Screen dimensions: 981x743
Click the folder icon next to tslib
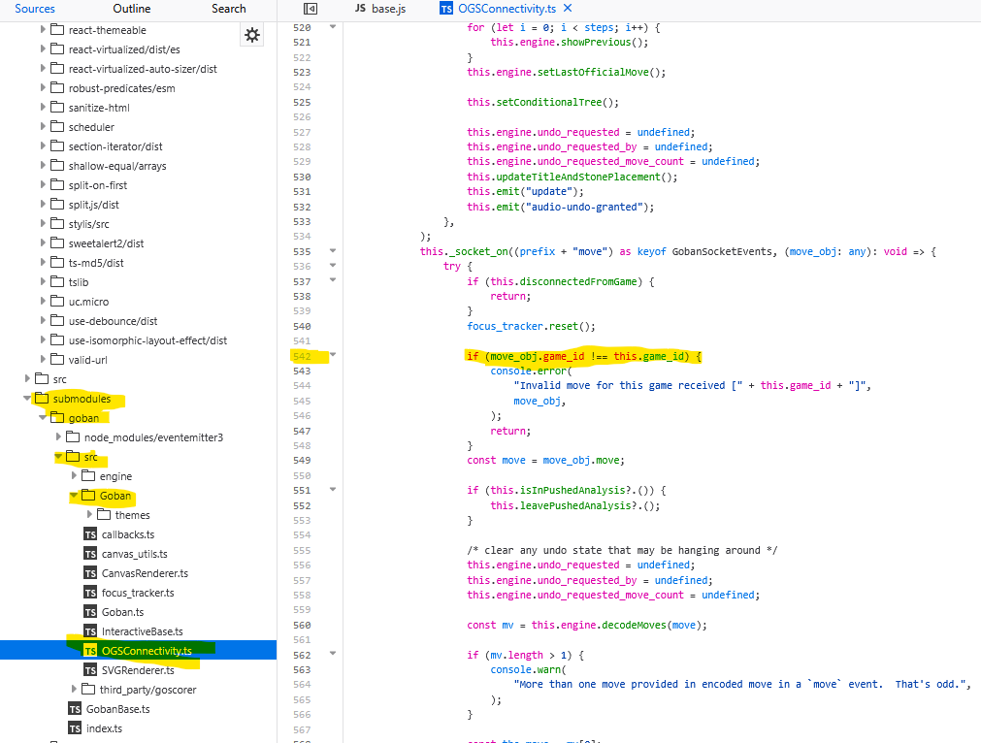[56, 282]
